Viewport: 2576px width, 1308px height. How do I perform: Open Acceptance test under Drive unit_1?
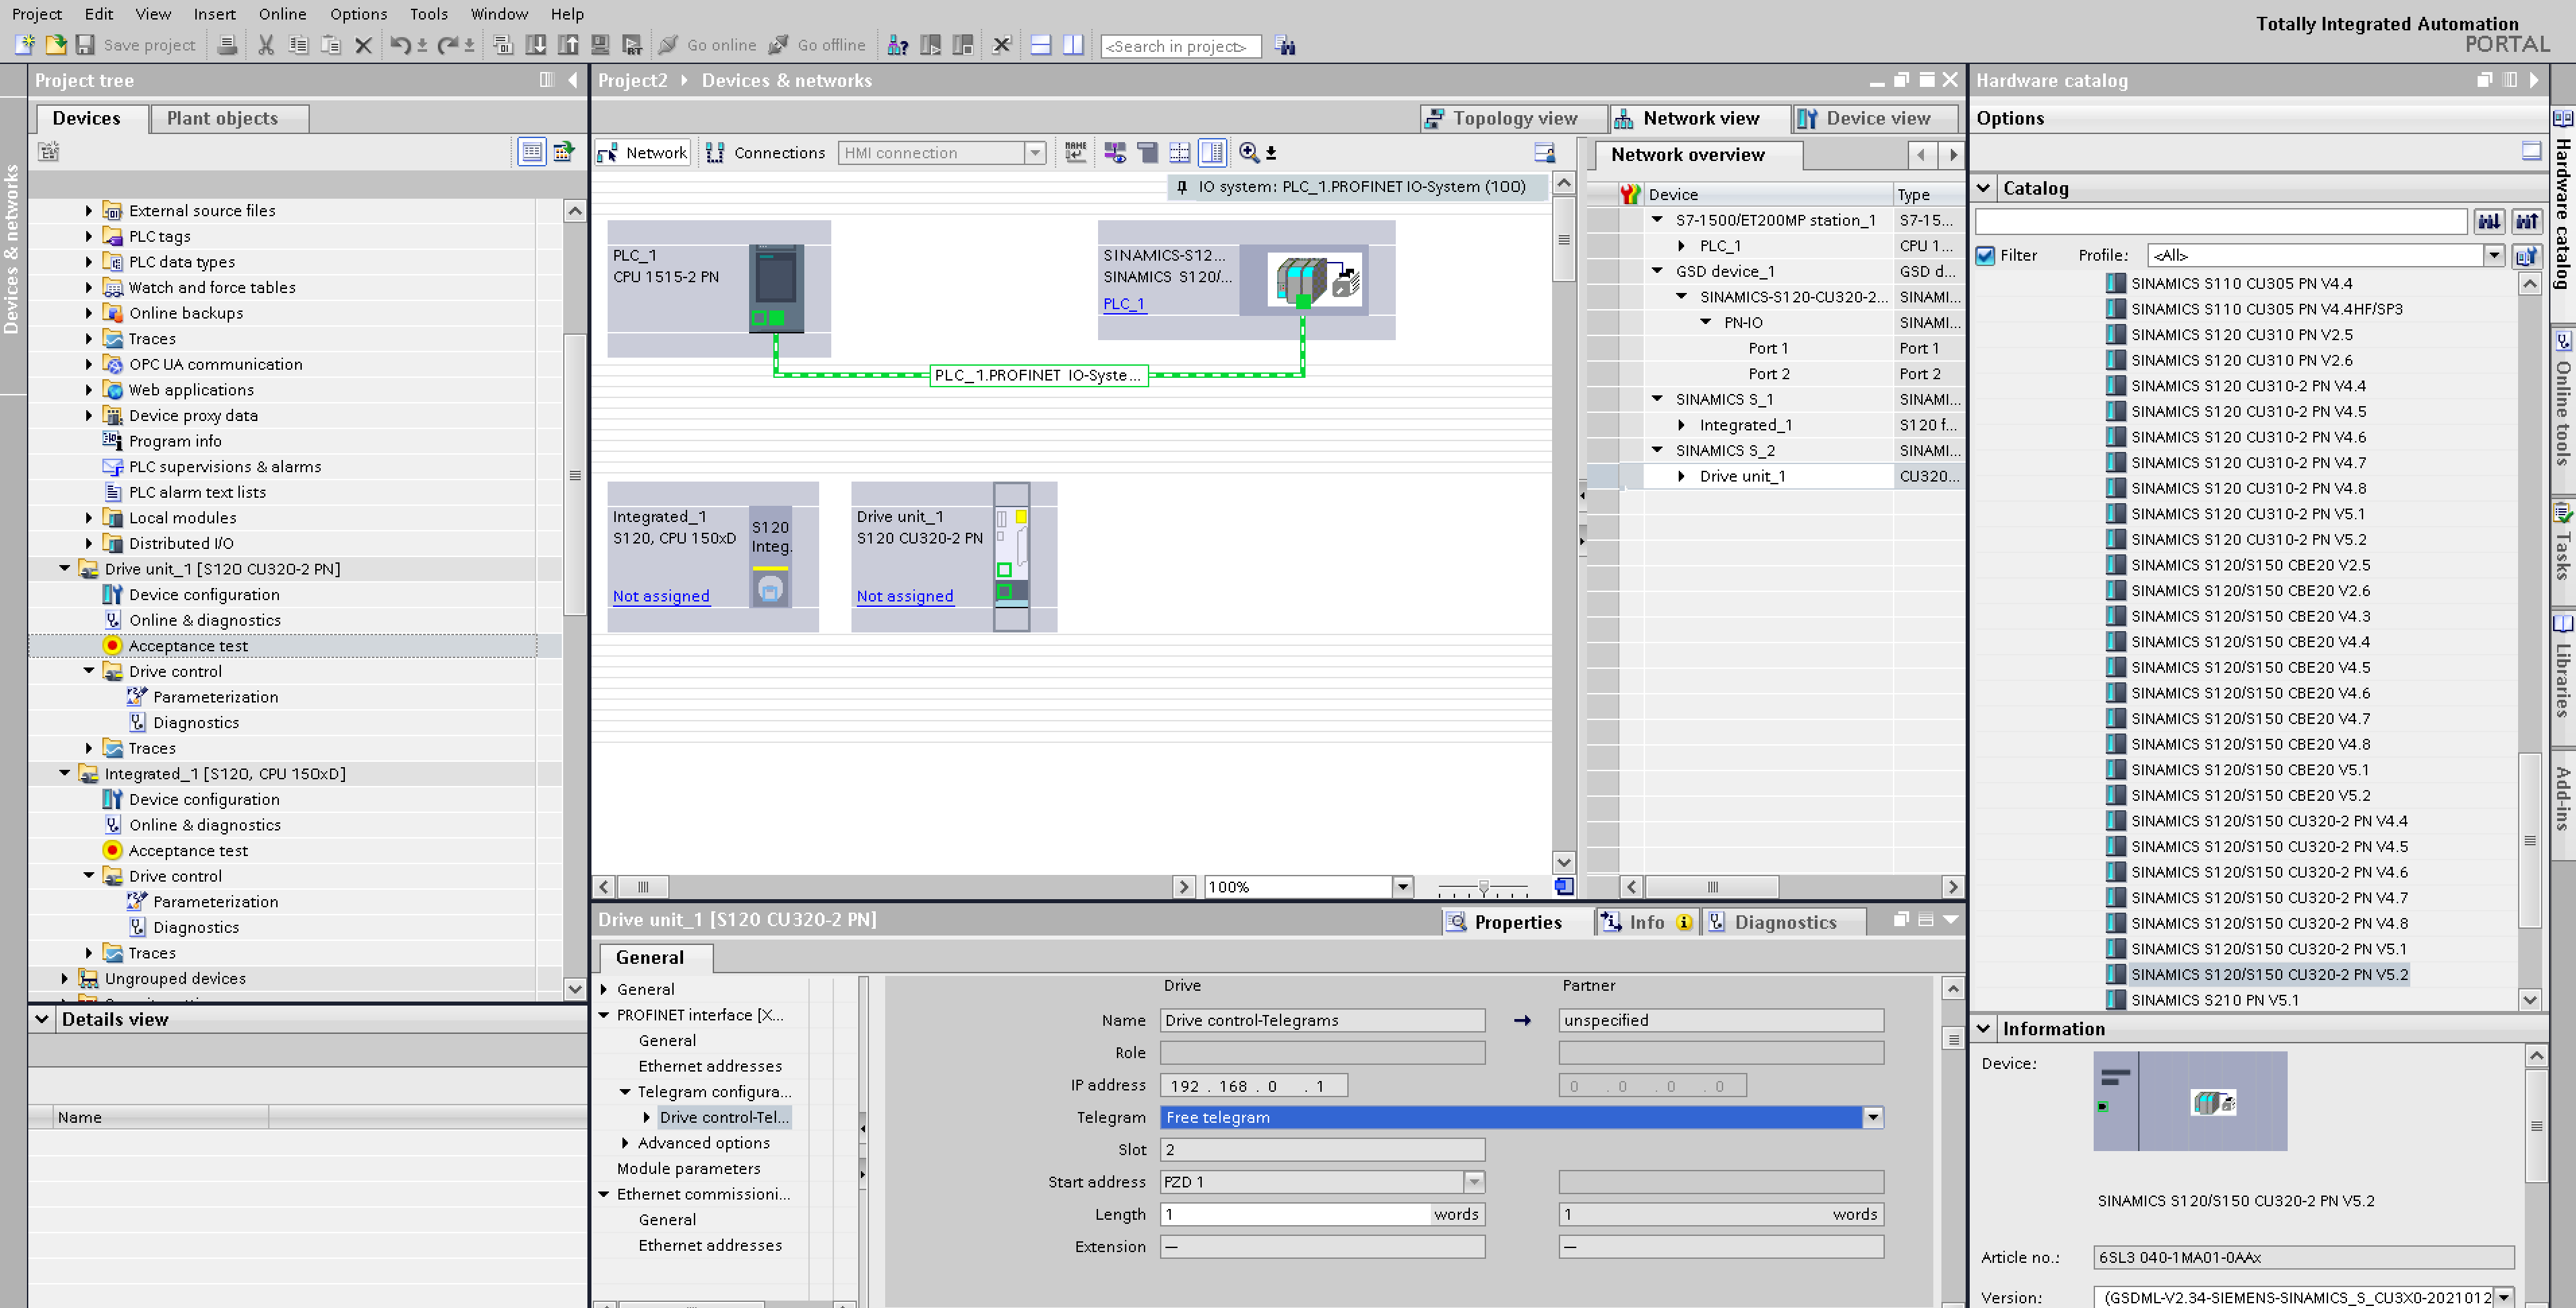point(188,646)
